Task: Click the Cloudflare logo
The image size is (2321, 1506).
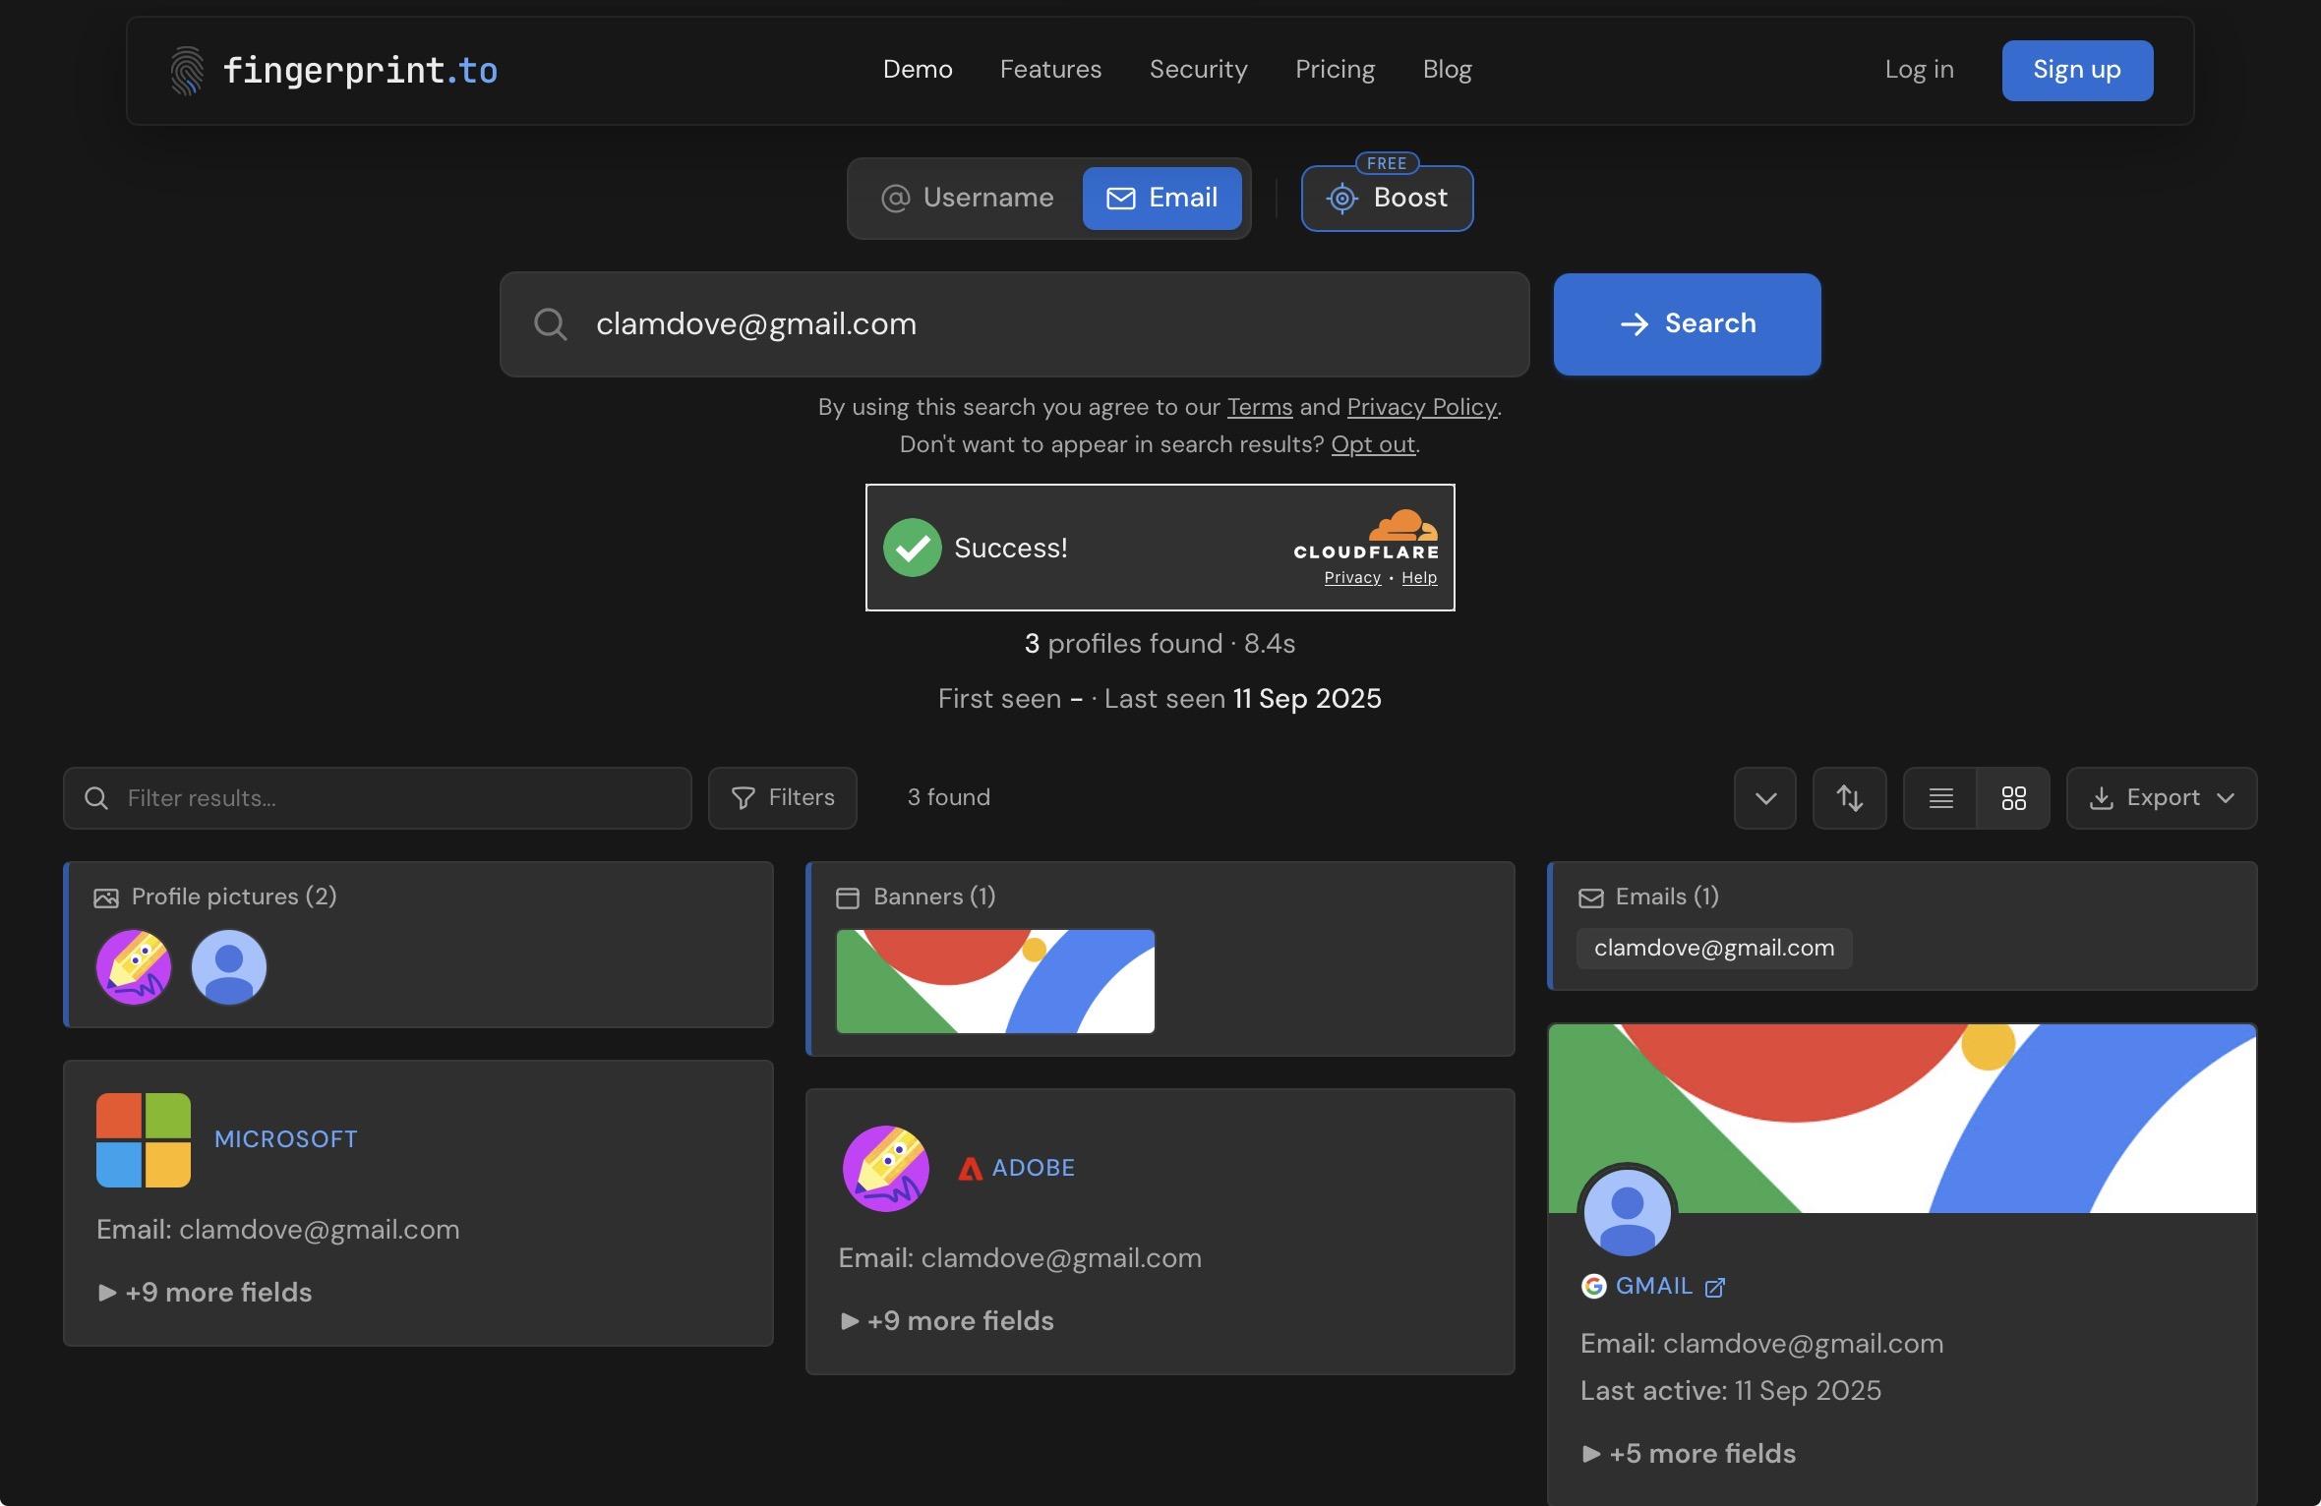Action: pyautogui.click(x=1366, y=535)
